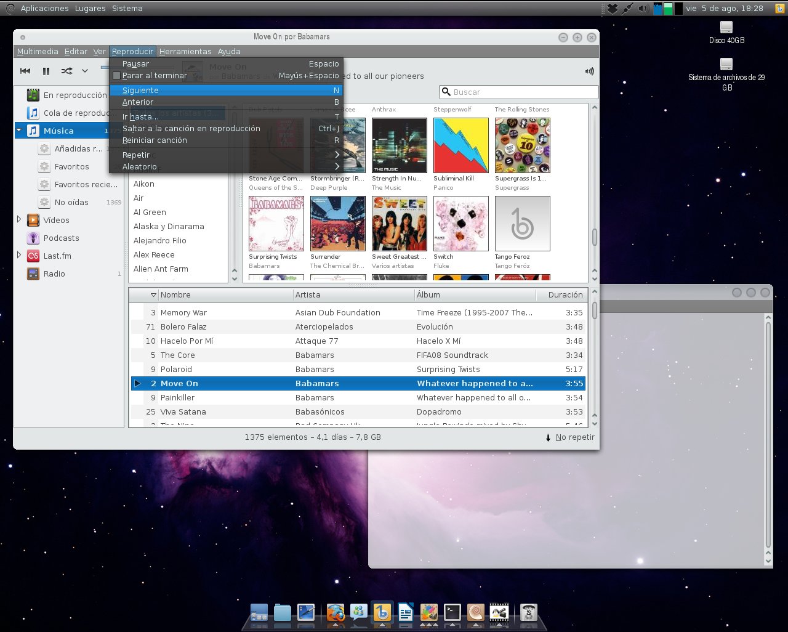Select 'En reproducción' in the sidebar
The width and height of the screenshot is (788, 632).
coord(69,95)
